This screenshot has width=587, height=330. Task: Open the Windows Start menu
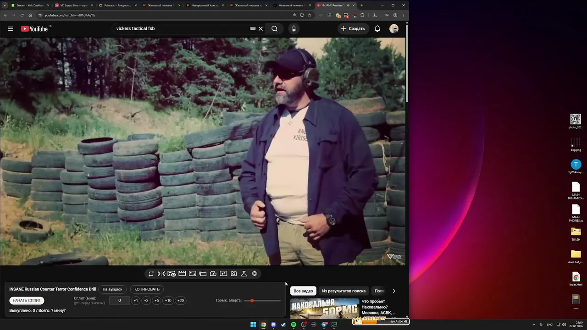(253, 324)
